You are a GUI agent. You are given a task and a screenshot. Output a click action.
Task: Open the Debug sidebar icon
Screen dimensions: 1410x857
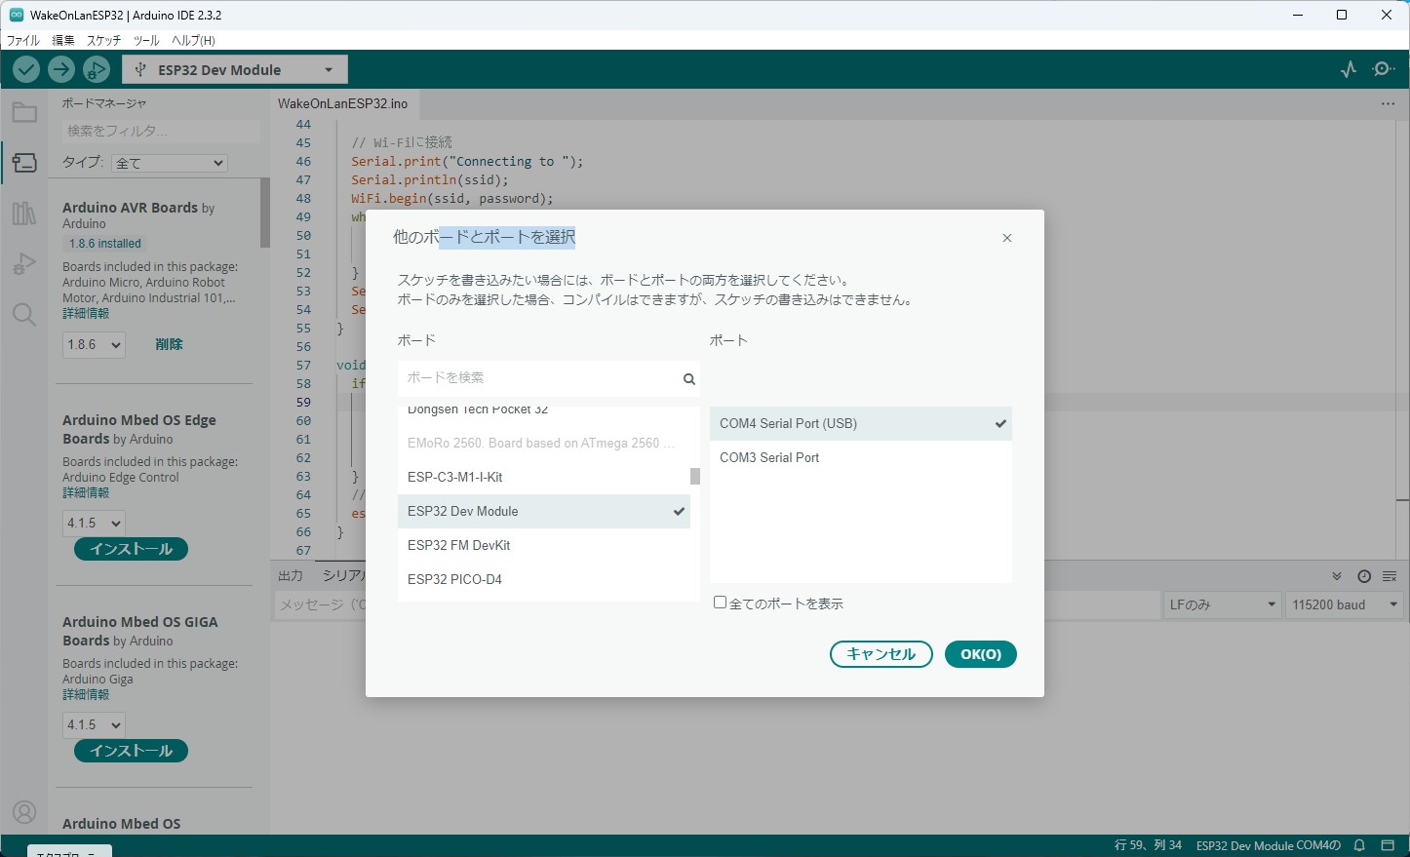(x=24, y=264)
